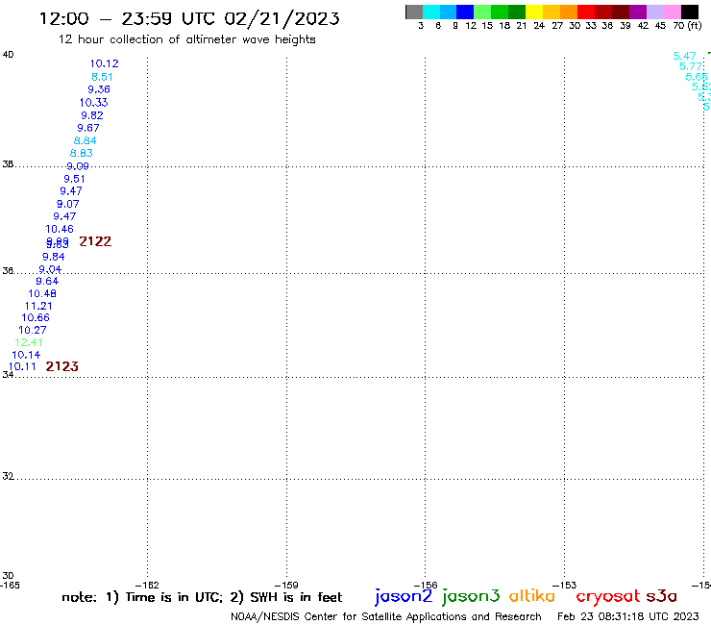Click the wave height value 10.14
Screen dimensions: 711x625
26,355
